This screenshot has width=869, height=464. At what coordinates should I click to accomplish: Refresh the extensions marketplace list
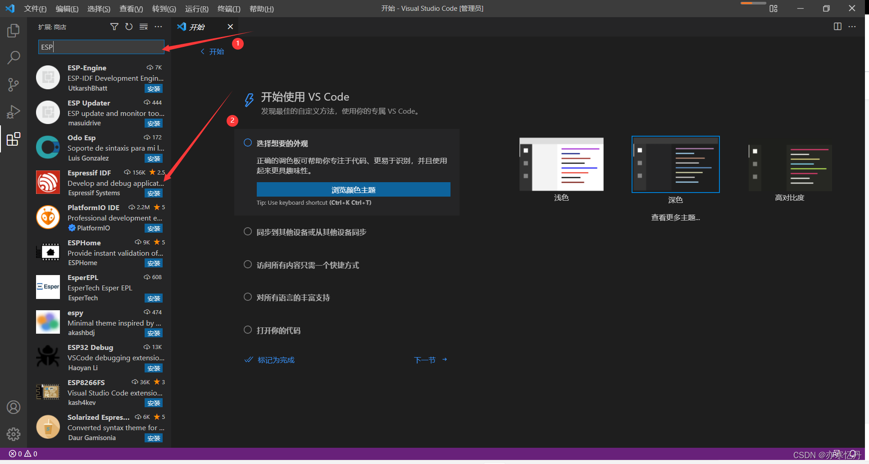(x=129, y=27)
